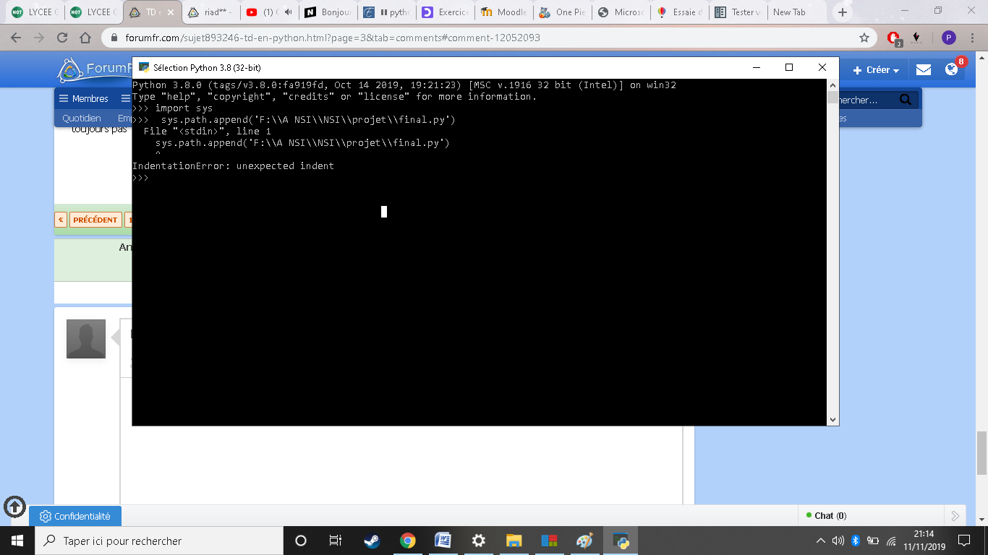This screenshot has width=988, height=555.
Task: Close the active TD tab
Action: click(x=171, y=12)
